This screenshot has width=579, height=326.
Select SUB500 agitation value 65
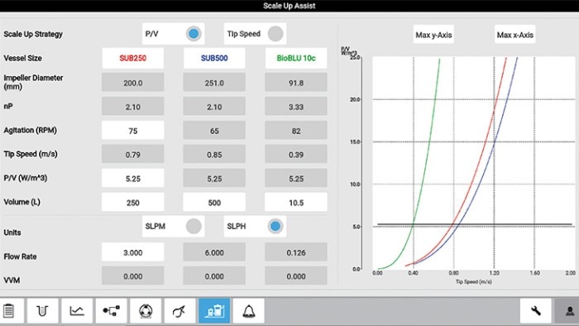pos(214,131)
